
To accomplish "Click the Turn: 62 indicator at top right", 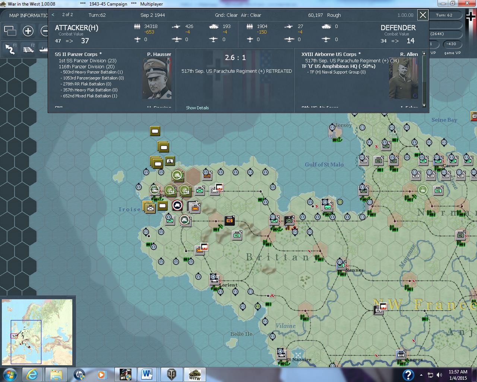I will tap(444, 15).
